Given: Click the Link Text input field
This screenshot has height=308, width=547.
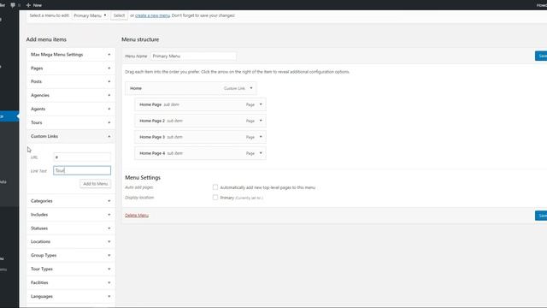Looking at the screenshot, I should click(82, 170).
